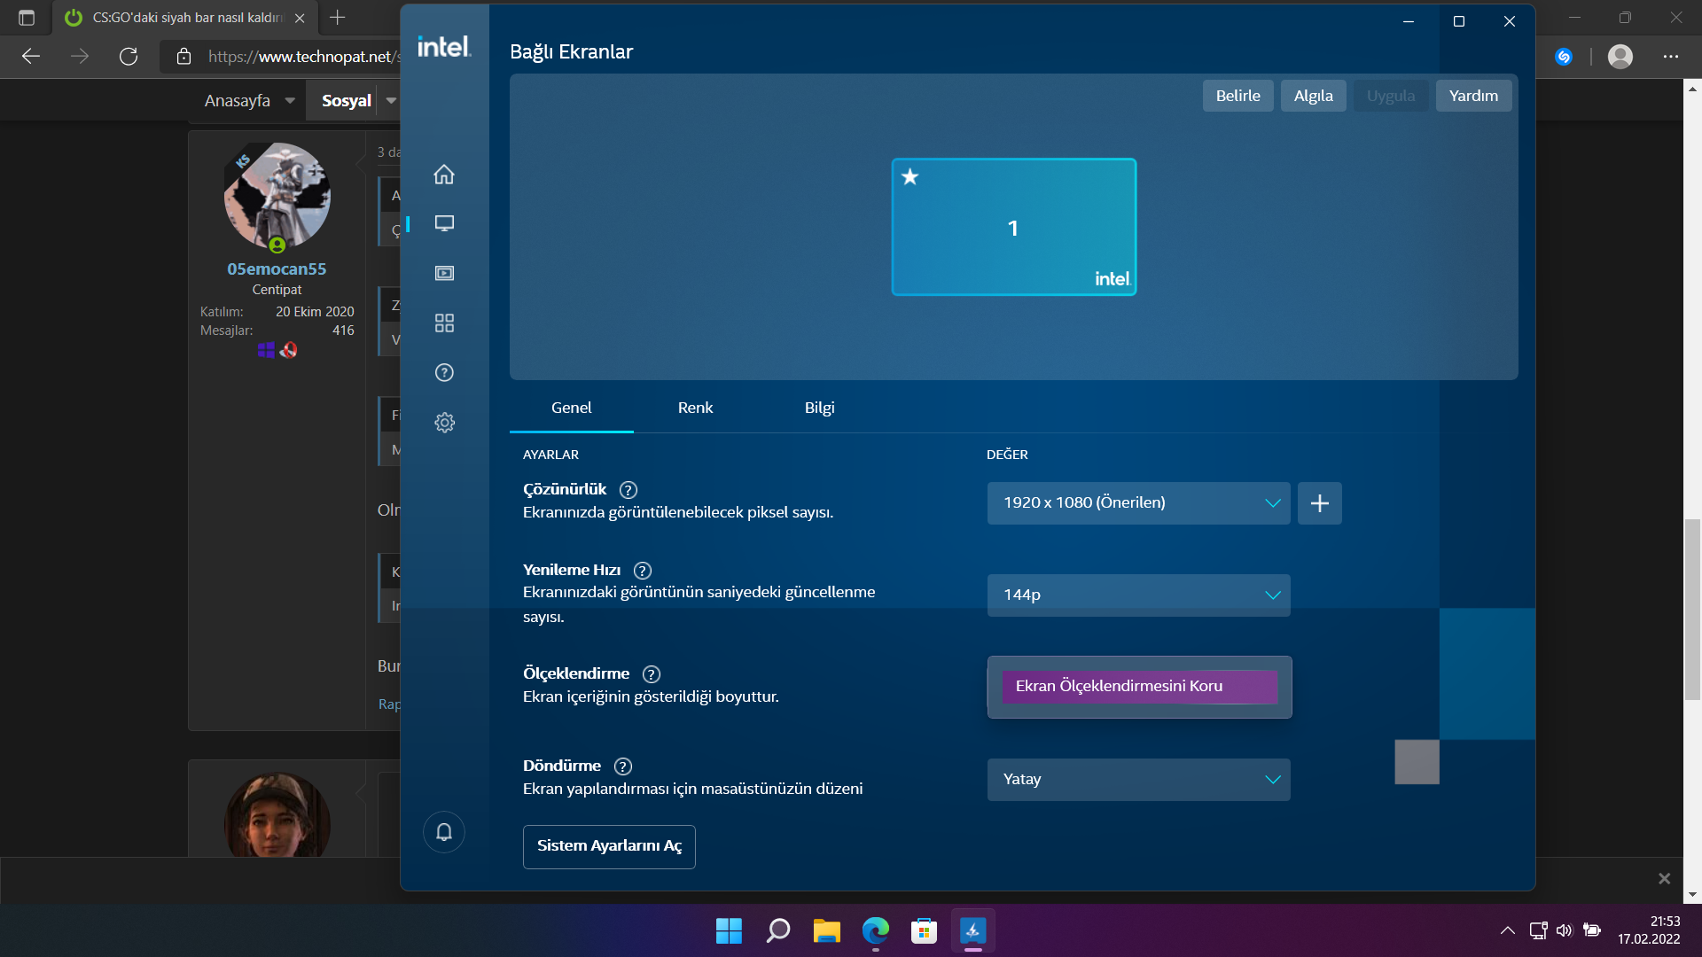The height and width of the screenshot is (957, 1702).
Task: Click the Algıla button
Action: click(x=1313, y=96)
